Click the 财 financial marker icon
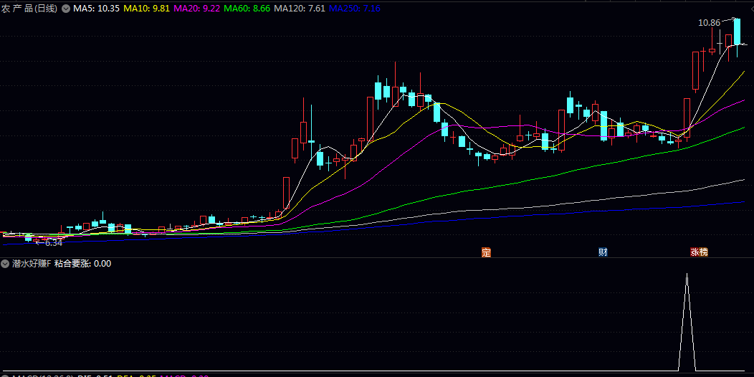Image resolution: width=754 pixels, height=377 pixels. [x=603, y=252]
